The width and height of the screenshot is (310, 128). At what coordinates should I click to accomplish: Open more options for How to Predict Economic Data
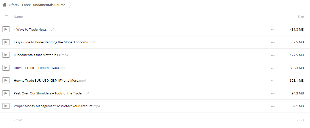coord(273,68)
